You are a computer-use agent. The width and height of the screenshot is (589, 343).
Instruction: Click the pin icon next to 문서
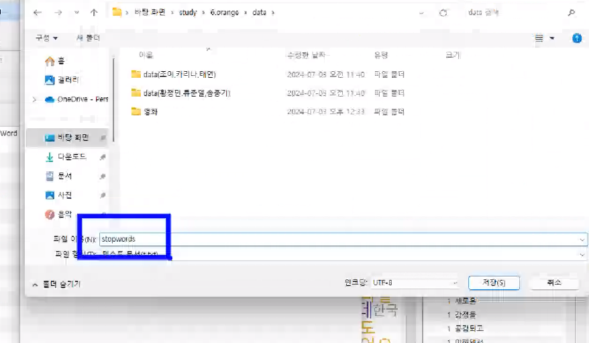pos(103,176)
